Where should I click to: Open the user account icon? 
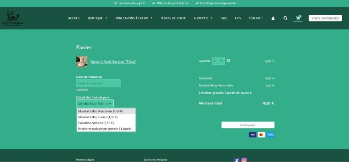pyautogui.click(x=273, y=18)
